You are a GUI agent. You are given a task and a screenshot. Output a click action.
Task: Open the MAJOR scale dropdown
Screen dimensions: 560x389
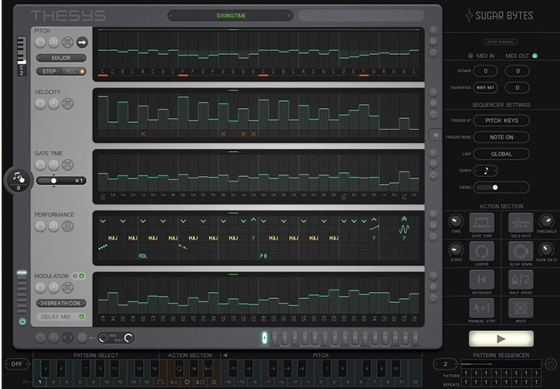click(x=62, y=58)
